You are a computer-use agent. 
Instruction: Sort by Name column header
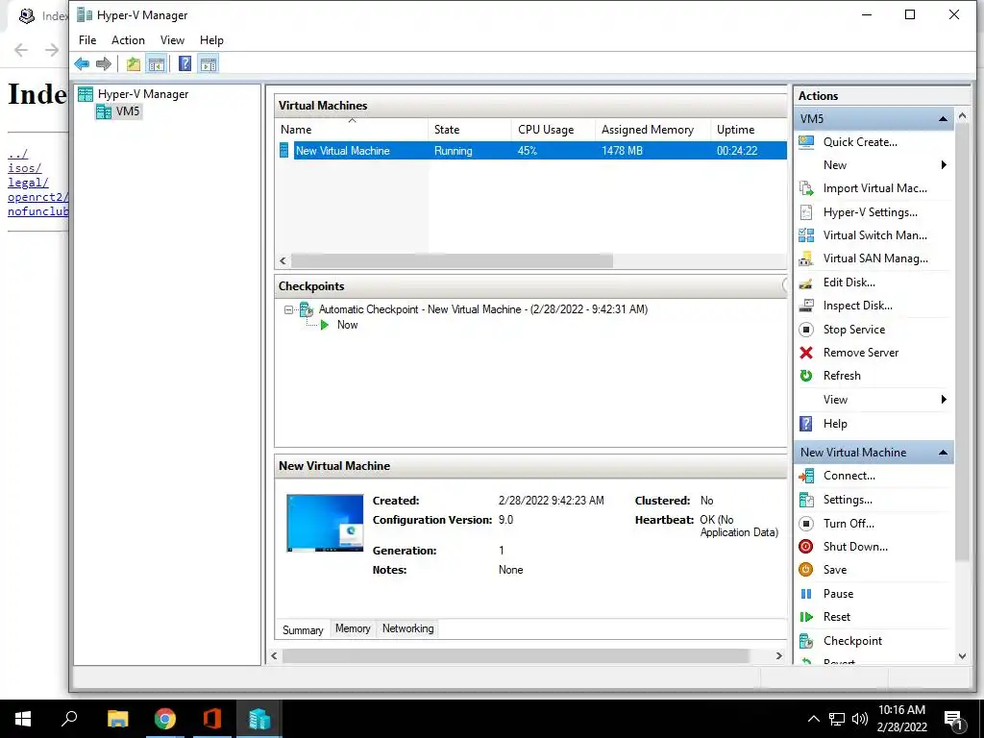click(x=352, y=130)
